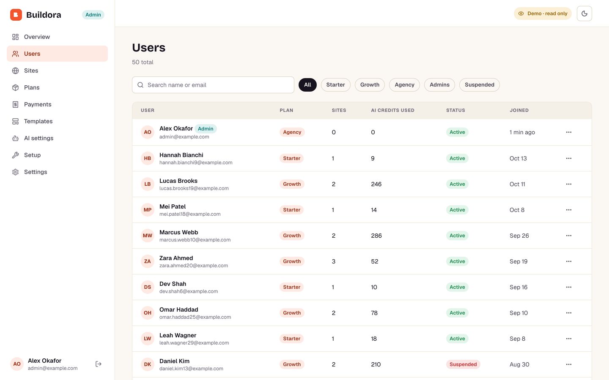Image resolution: width=609 pixels, height=380 pixels.
Task: Open actions menu for Omar Haddad
Action: click(x=569, y=313)
